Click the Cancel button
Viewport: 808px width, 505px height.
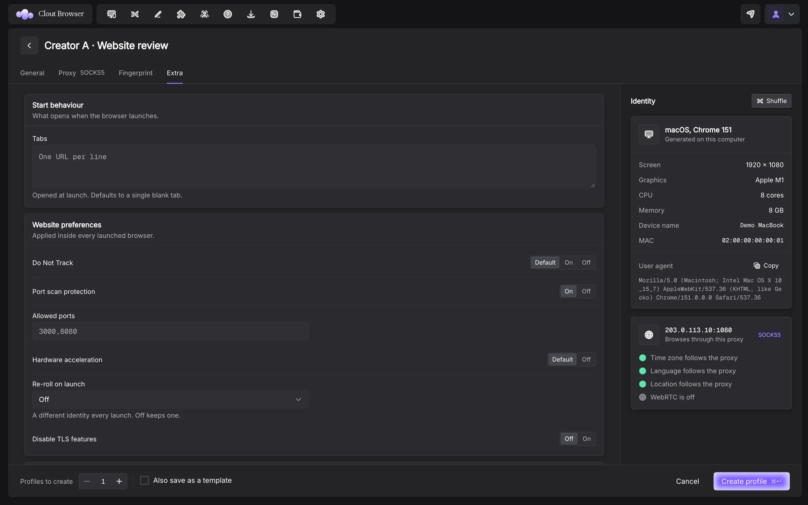pos(687,481)
